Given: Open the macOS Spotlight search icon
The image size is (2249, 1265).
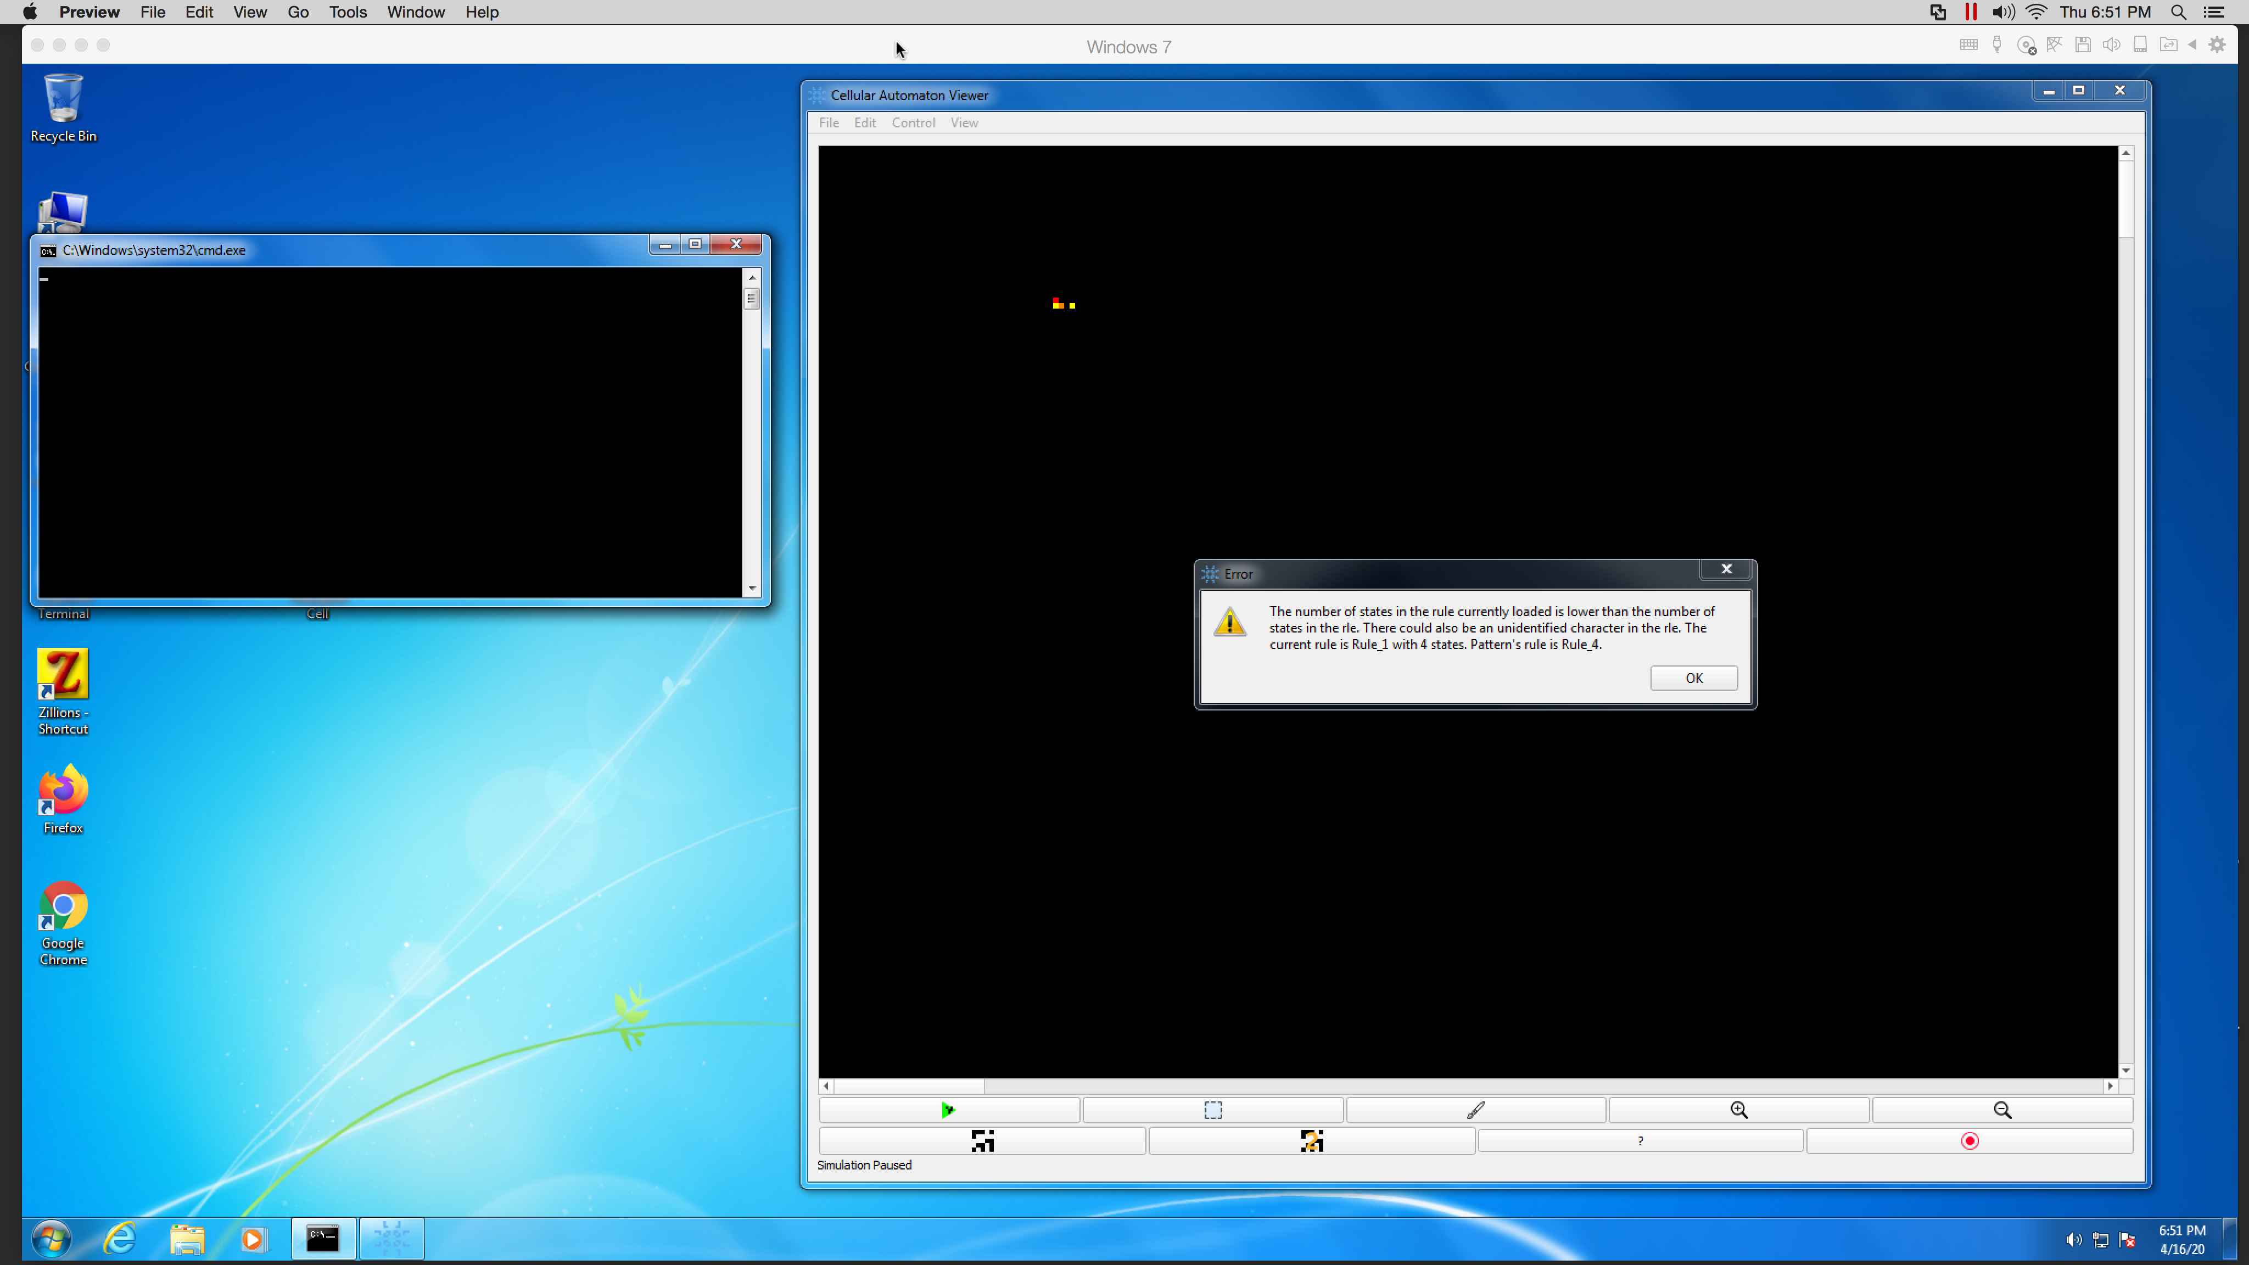Looking at the screenshot, I should (x=2178, y=12).
